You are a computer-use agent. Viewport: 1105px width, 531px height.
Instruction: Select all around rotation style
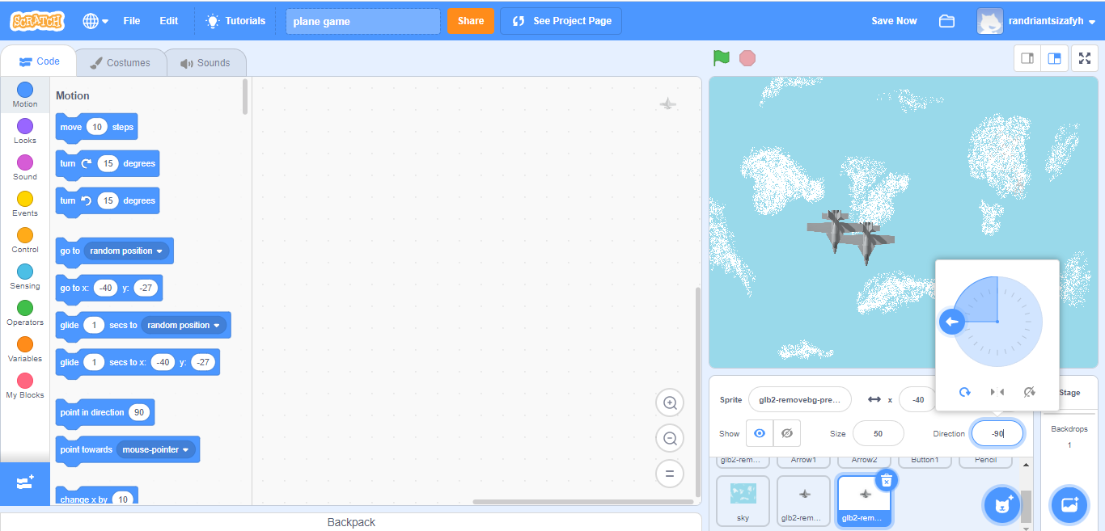click(965, 392)
